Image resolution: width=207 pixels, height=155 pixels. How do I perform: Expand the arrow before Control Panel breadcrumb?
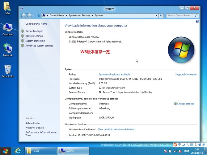pyautogui.click(x=47, y=15)
